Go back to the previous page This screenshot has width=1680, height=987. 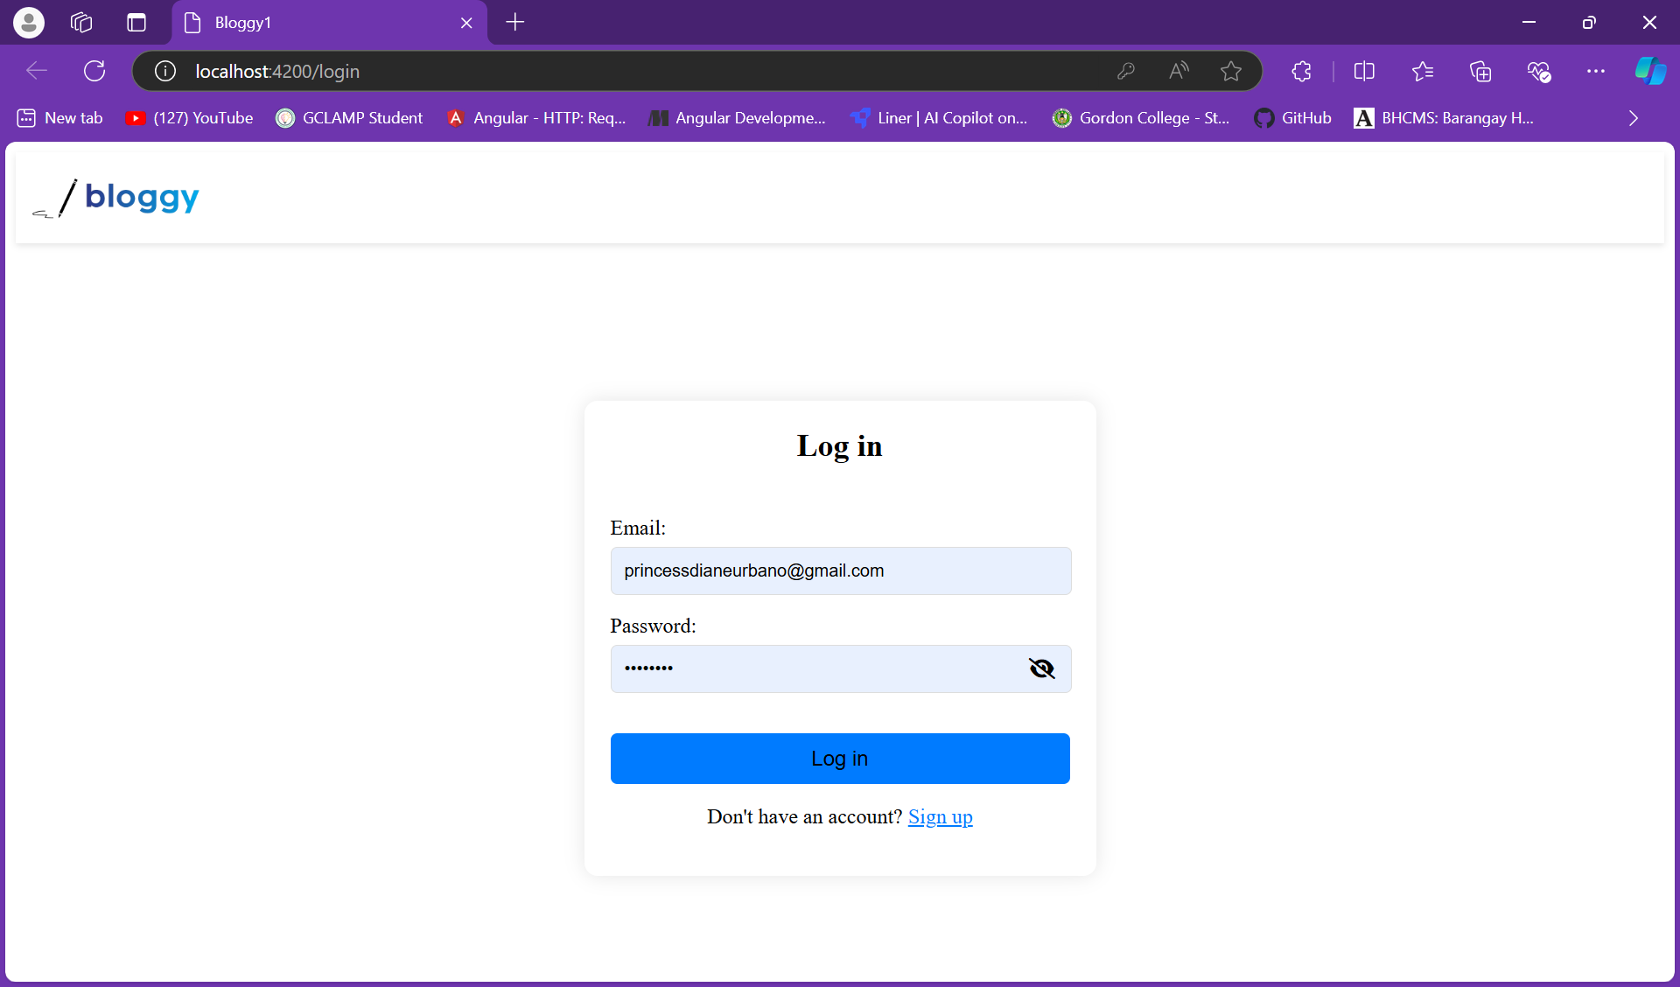36,71
